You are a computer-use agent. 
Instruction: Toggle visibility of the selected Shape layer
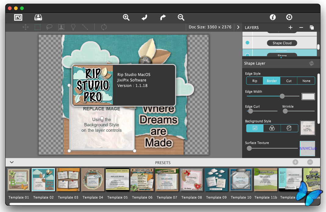pos(247,55)
